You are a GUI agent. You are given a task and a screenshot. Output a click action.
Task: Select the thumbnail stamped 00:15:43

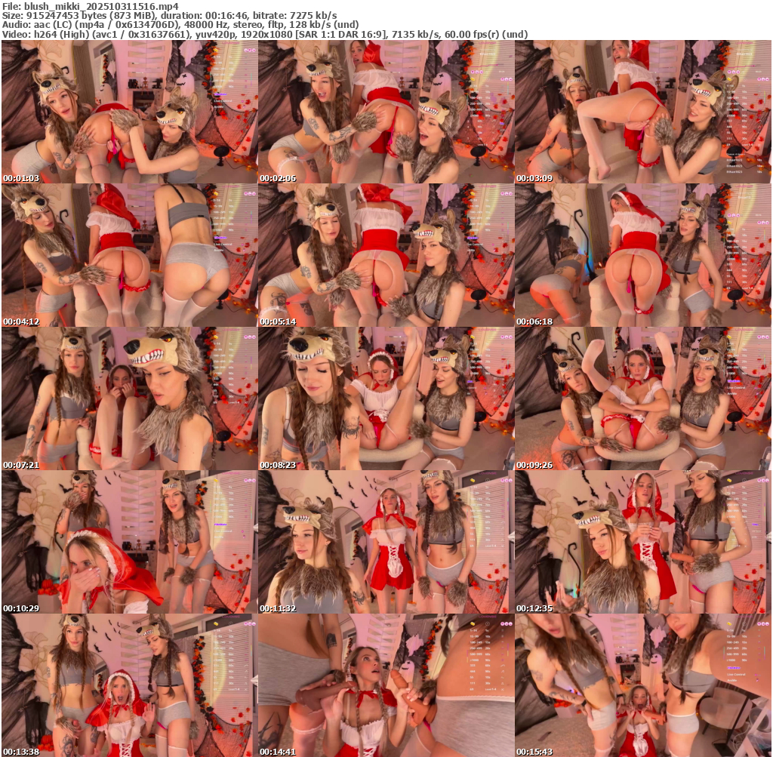pos(643,685)
